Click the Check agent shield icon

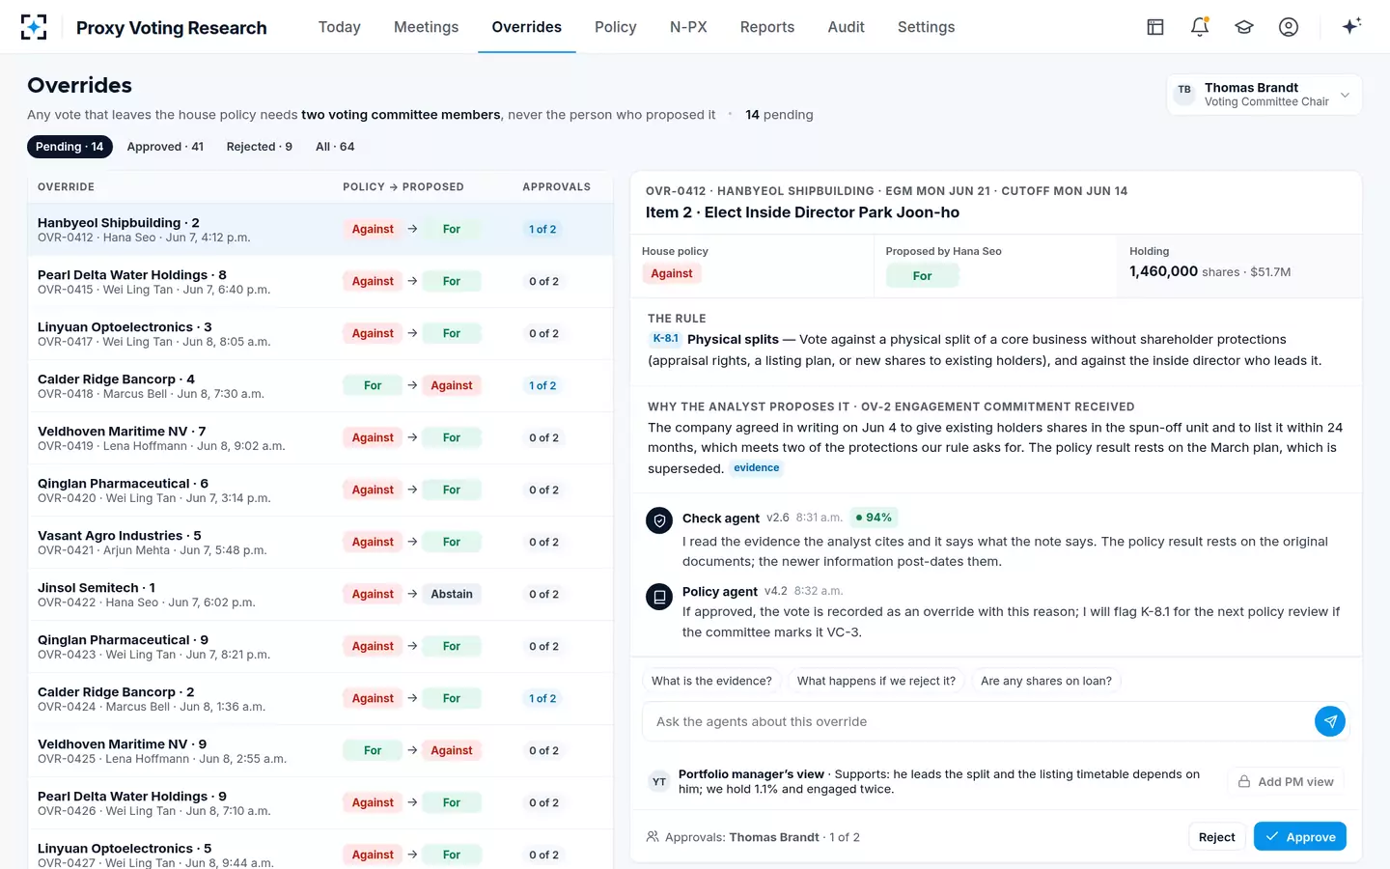659,520
